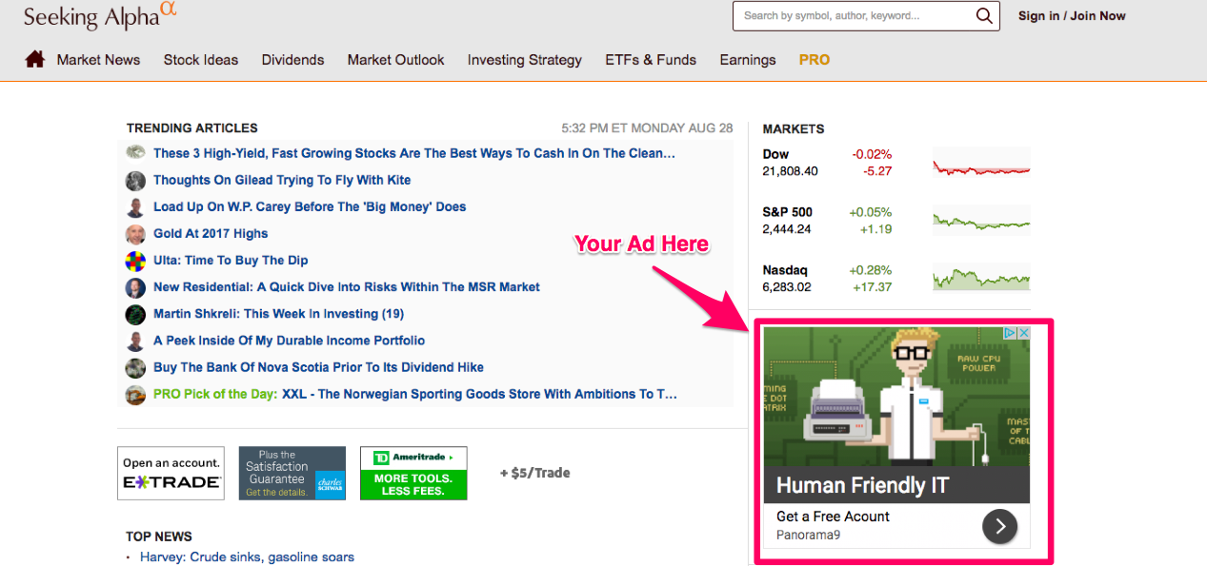Open the XXL Norwegian Sporting Goods article
The width and height of the screenshot is (1207, 566).
[x=479, y=394]
